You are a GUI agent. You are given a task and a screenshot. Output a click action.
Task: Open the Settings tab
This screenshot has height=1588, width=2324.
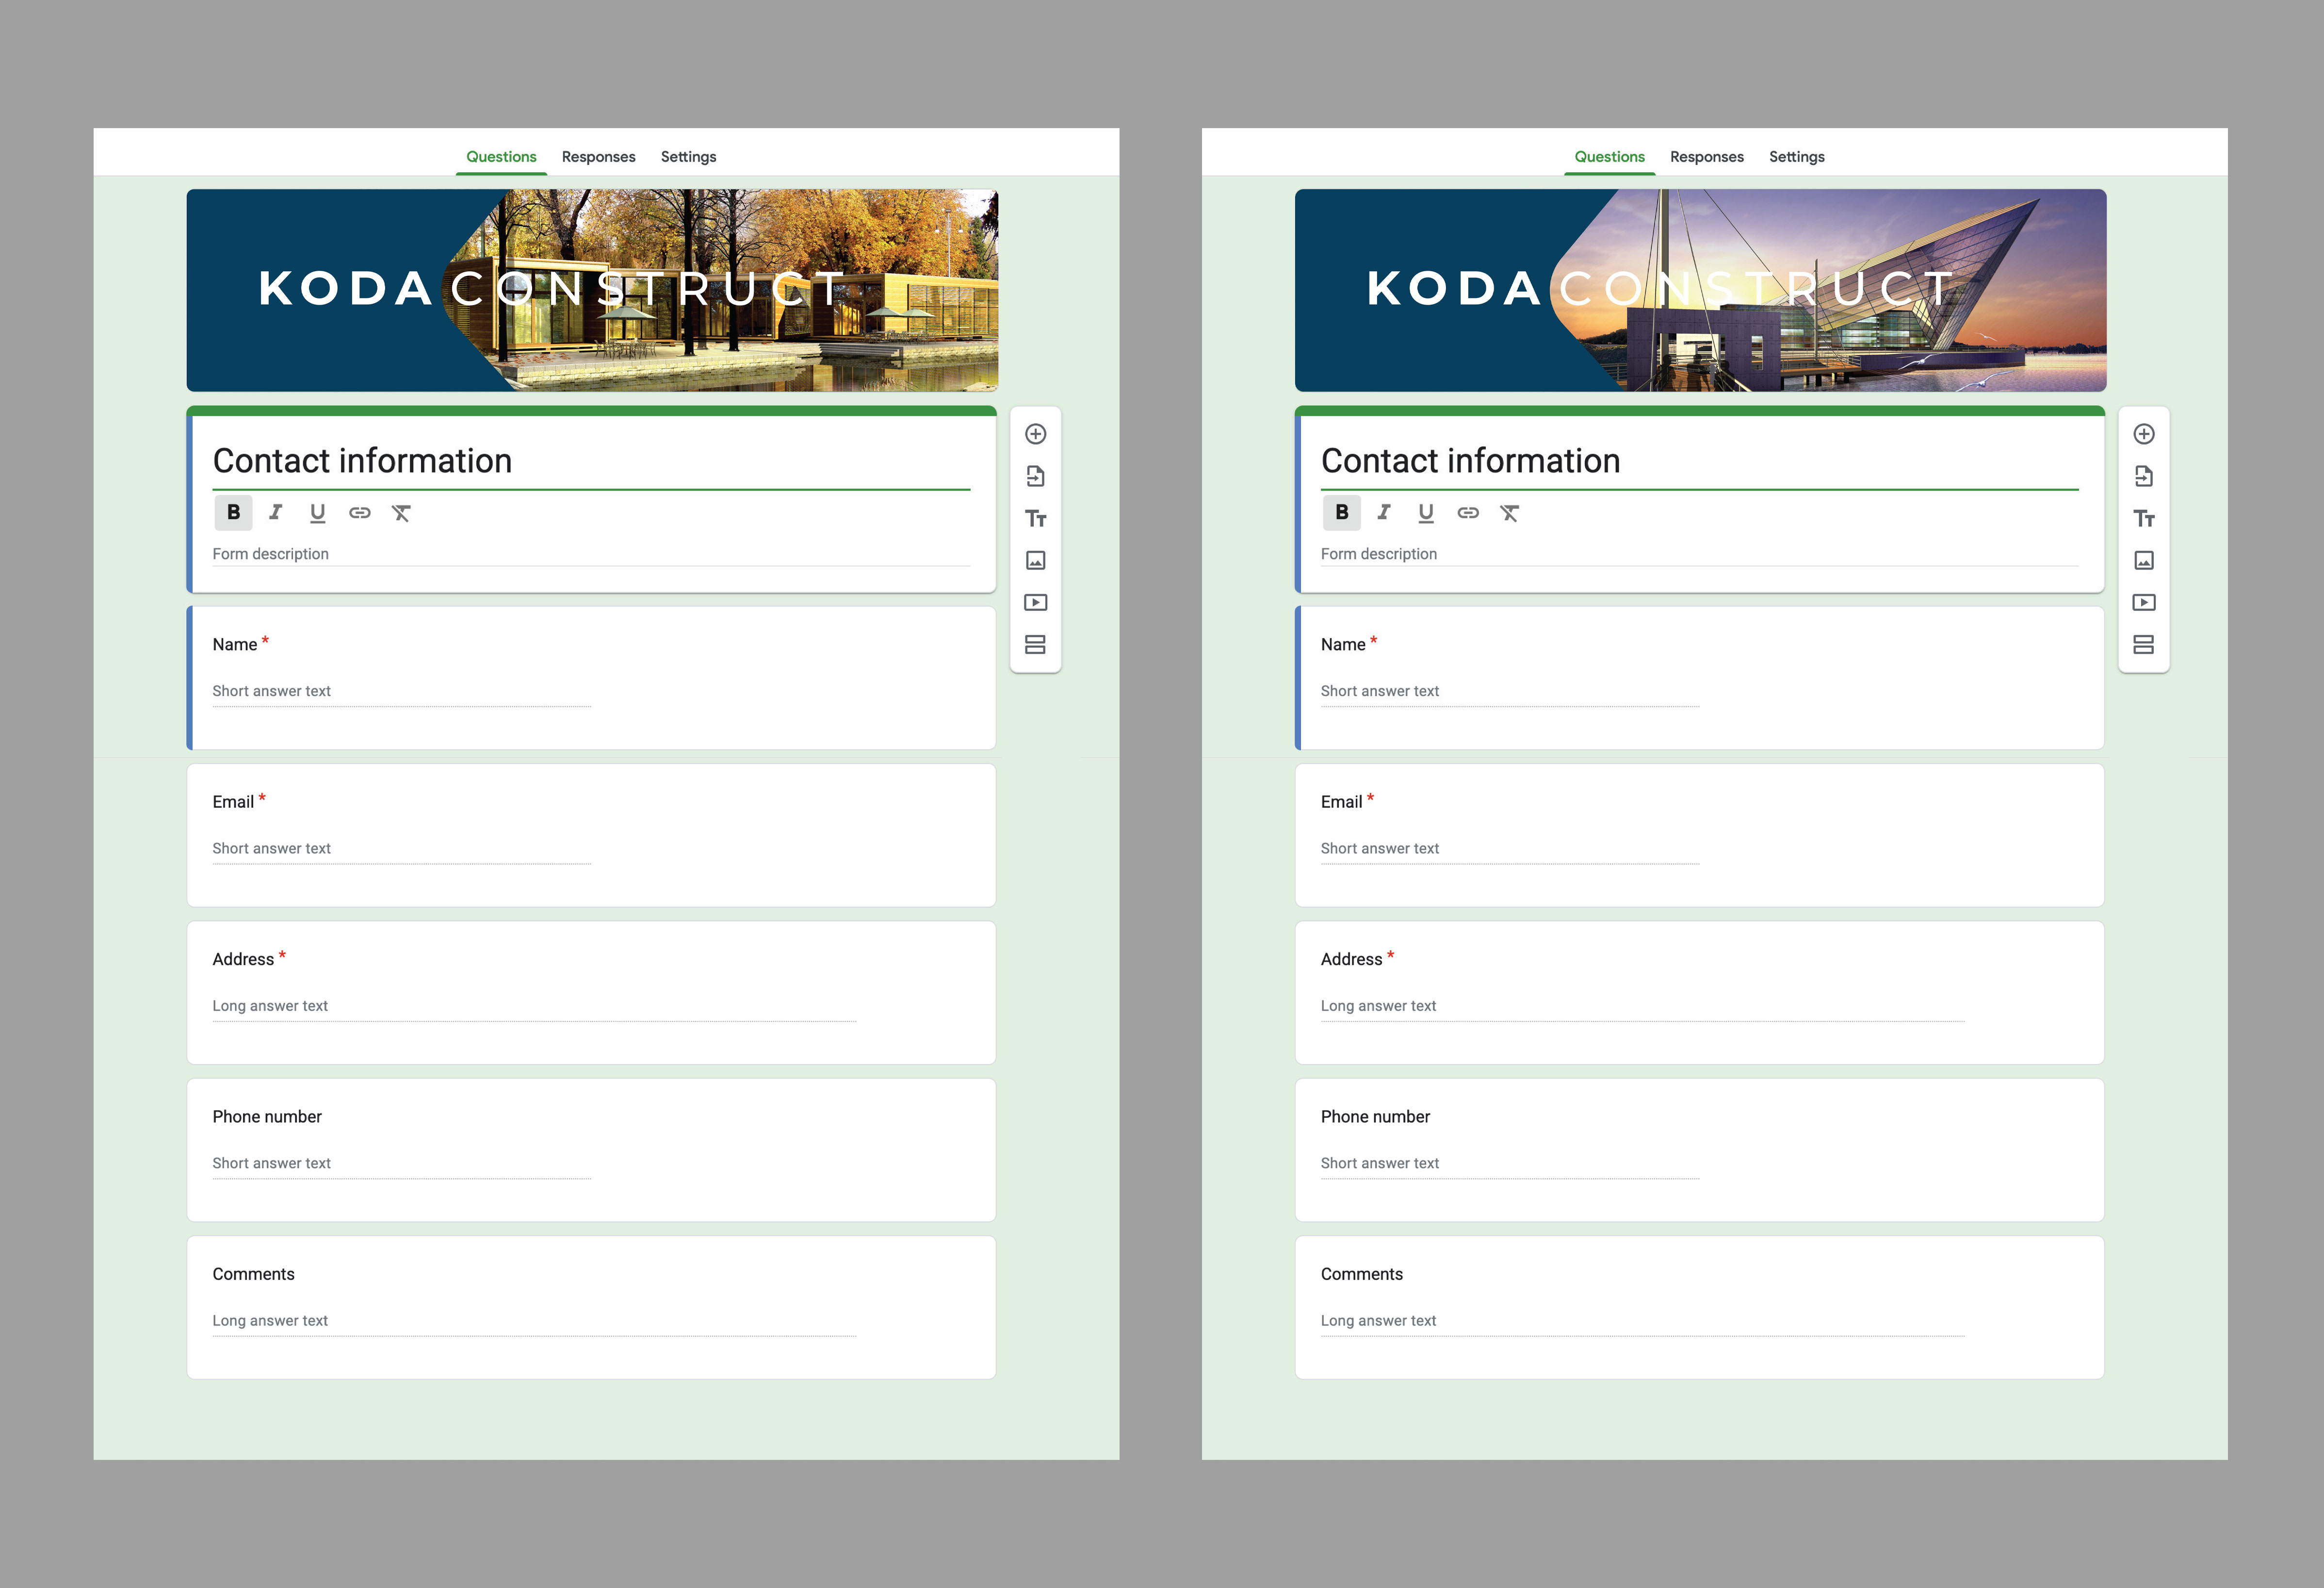pyautogui.click(x=688, y=157)
